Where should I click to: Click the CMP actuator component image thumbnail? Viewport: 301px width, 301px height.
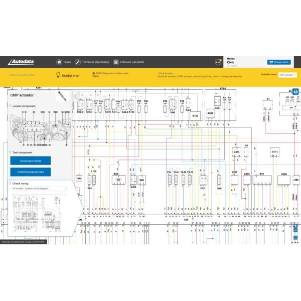[x=62, y=96]
